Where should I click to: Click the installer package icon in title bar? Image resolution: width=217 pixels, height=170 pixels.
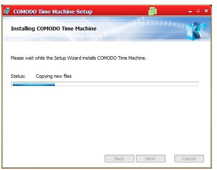tap(7, 11)
